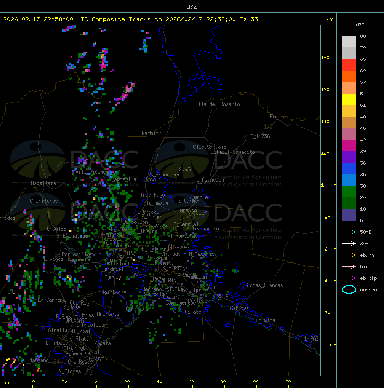The height and width of the screenshot is (388, 384).
Task: Click the E_1-736 map label
Action: tap(260, 136)
